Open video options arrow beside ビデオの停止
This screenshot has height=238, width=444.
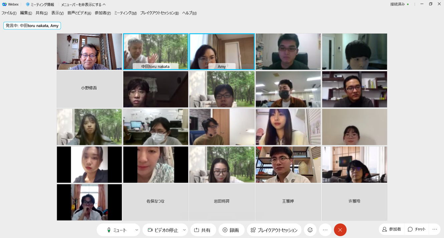(x=184, y=230)
